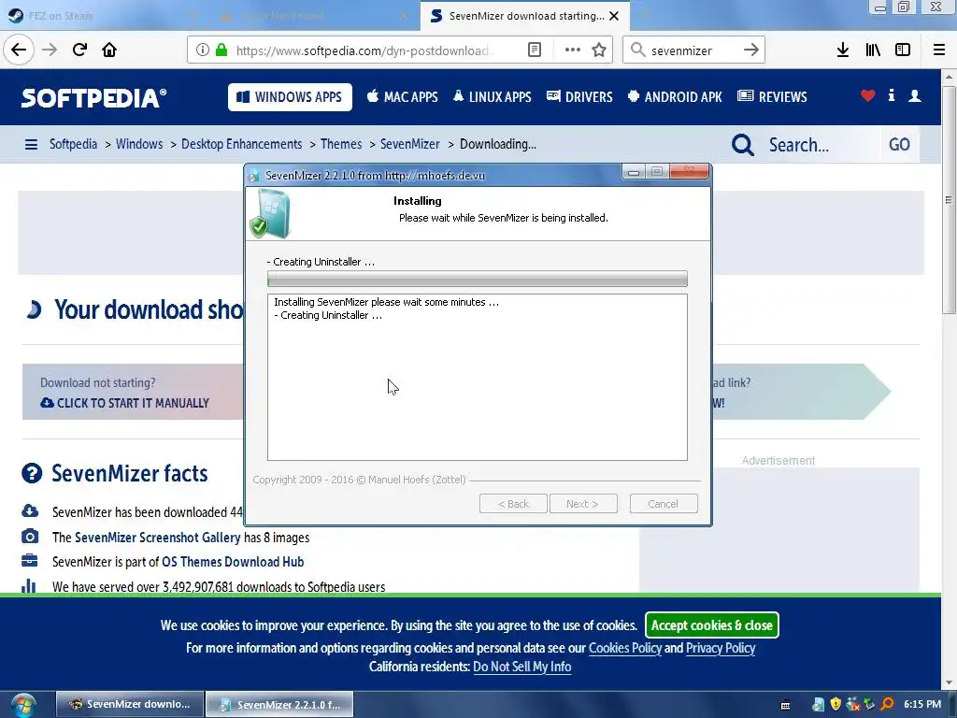Viewport: 957px width, 718px height.
Task: Open page actions three-dot menu
Action: coord(573,50)
